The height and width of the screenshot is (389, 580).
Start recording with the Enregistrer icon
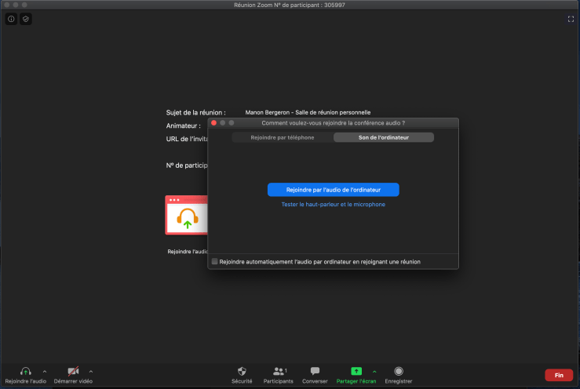(399, 371)
